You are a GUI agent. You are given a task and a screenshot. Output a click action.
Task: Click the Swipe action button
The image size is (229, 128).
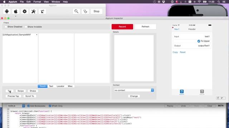pyautogui.click(x=21, y=91)
